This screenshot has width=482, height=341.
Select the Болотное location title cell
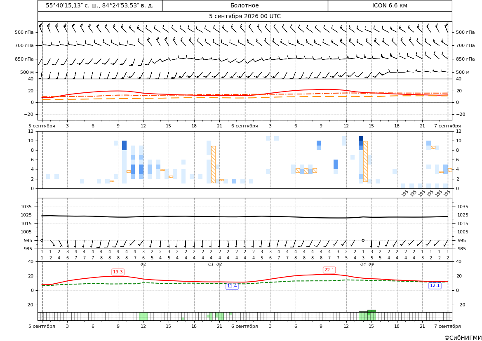tap(245, 5)
